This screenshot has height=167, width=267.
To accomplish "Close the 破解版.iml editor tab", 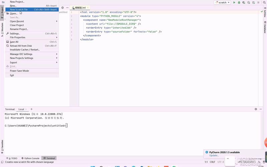I will tap(88, 8).
